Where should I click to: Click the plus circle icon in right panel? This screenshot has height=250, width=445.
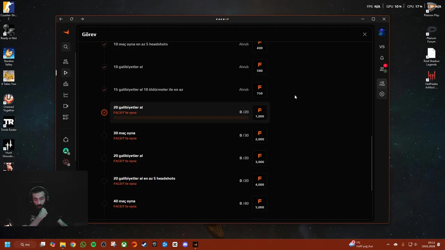[382, 94]
